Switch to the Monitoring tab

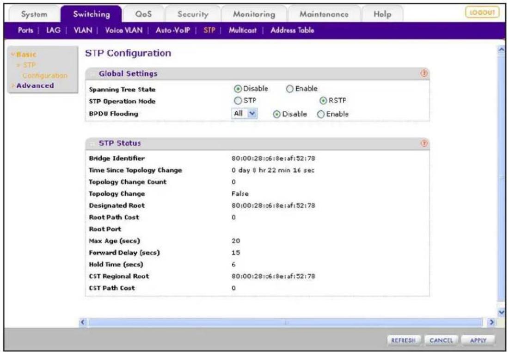tap(254, 14)
